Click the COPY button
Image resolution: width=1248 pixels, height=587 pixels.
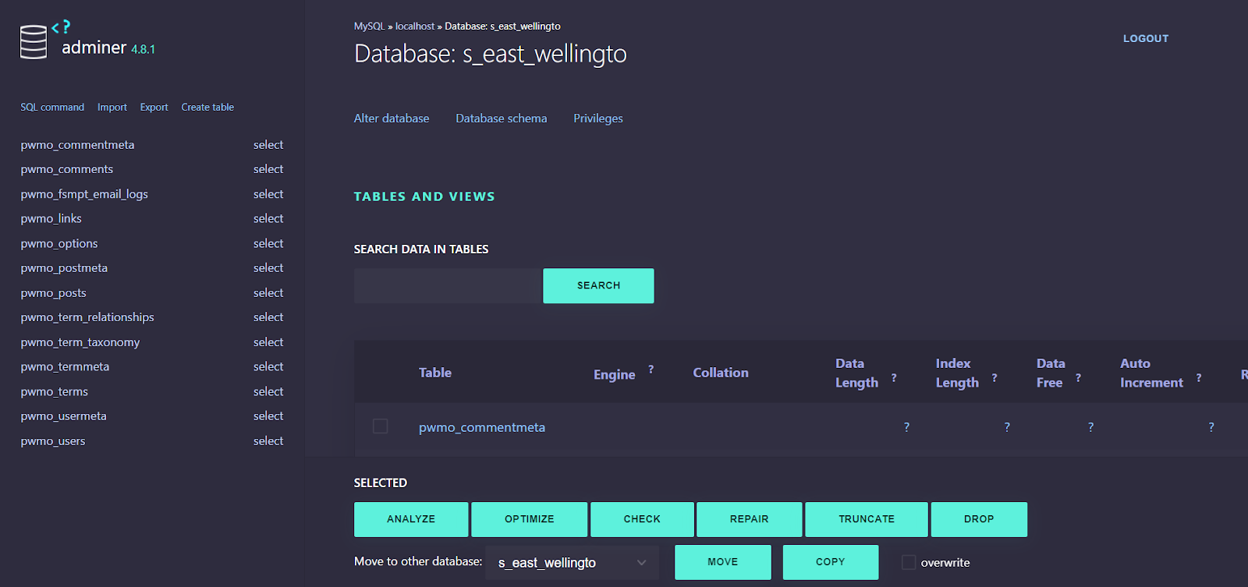coord(830,562)
